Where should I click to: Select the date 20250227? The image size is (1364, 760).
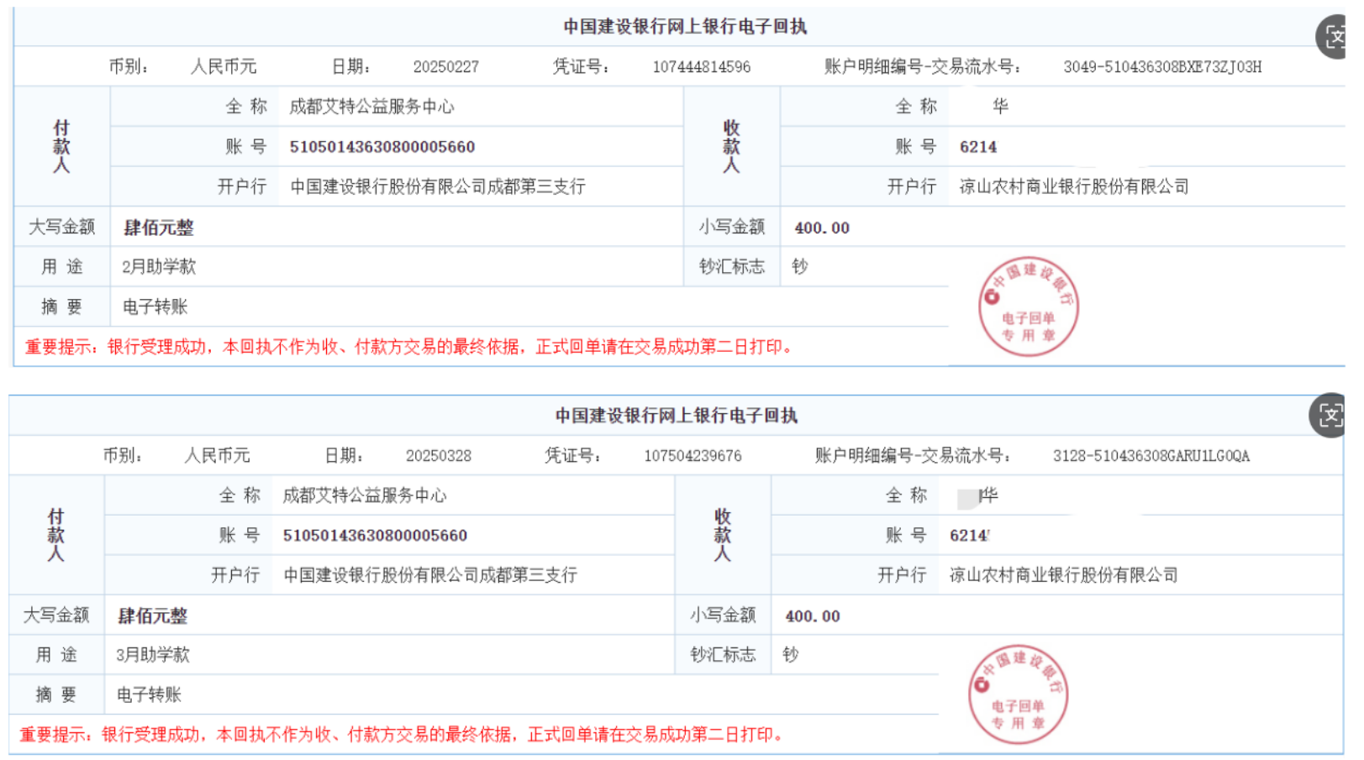pos(446,67)
